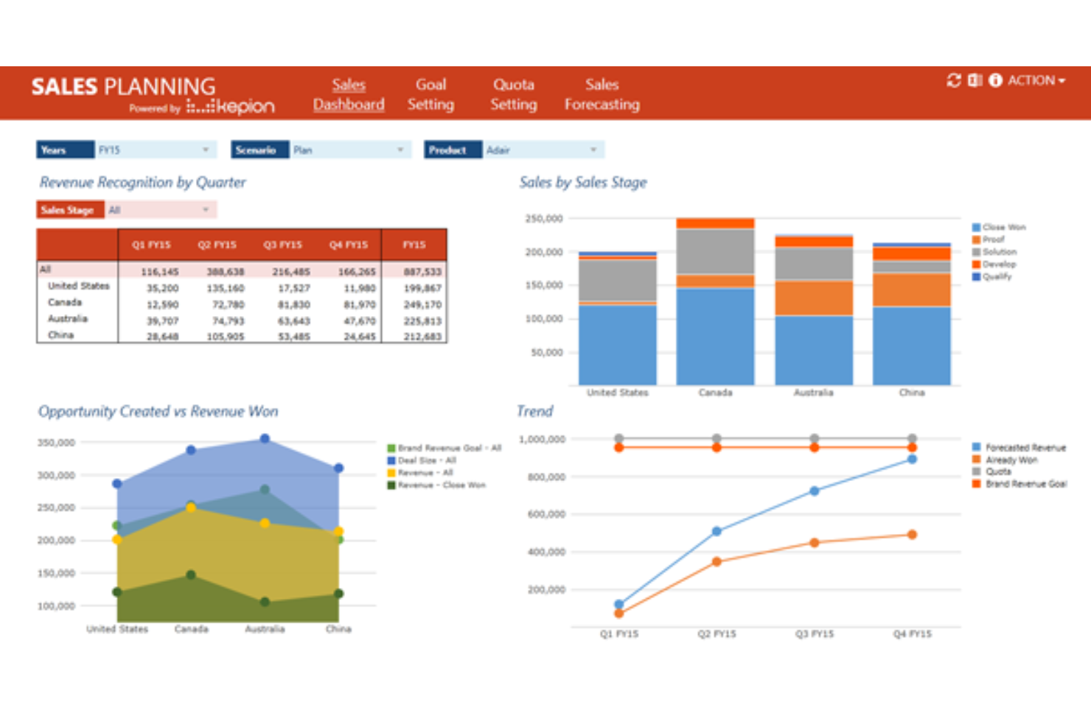Click the 'Qualify' legend swatch
The width and height of the screenshot is (1091, 727).
[977, 276]
